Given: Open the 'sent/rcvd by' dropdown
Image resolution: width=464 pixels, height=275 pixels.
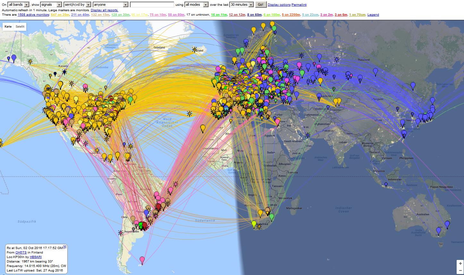Looking at the screenshot, I should pos(77,5).
